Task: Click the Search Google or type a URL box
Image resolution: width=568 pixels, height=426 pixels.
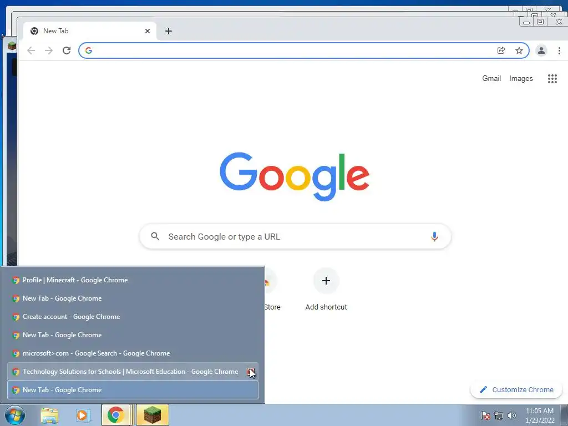Action: tap(295, 236)
